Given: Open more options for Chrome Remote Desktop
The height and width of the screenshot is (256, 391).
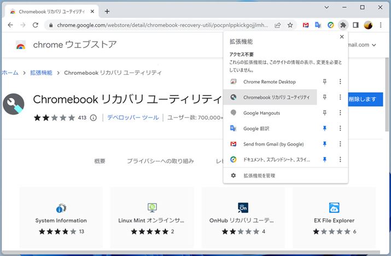Looking at the screenshot, I should 340,81.
